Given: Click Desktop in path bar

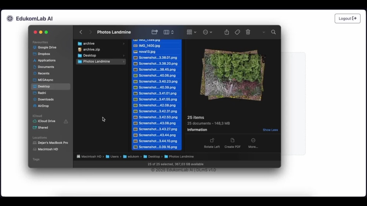Looking at the screenshot, I should (152, 157).
